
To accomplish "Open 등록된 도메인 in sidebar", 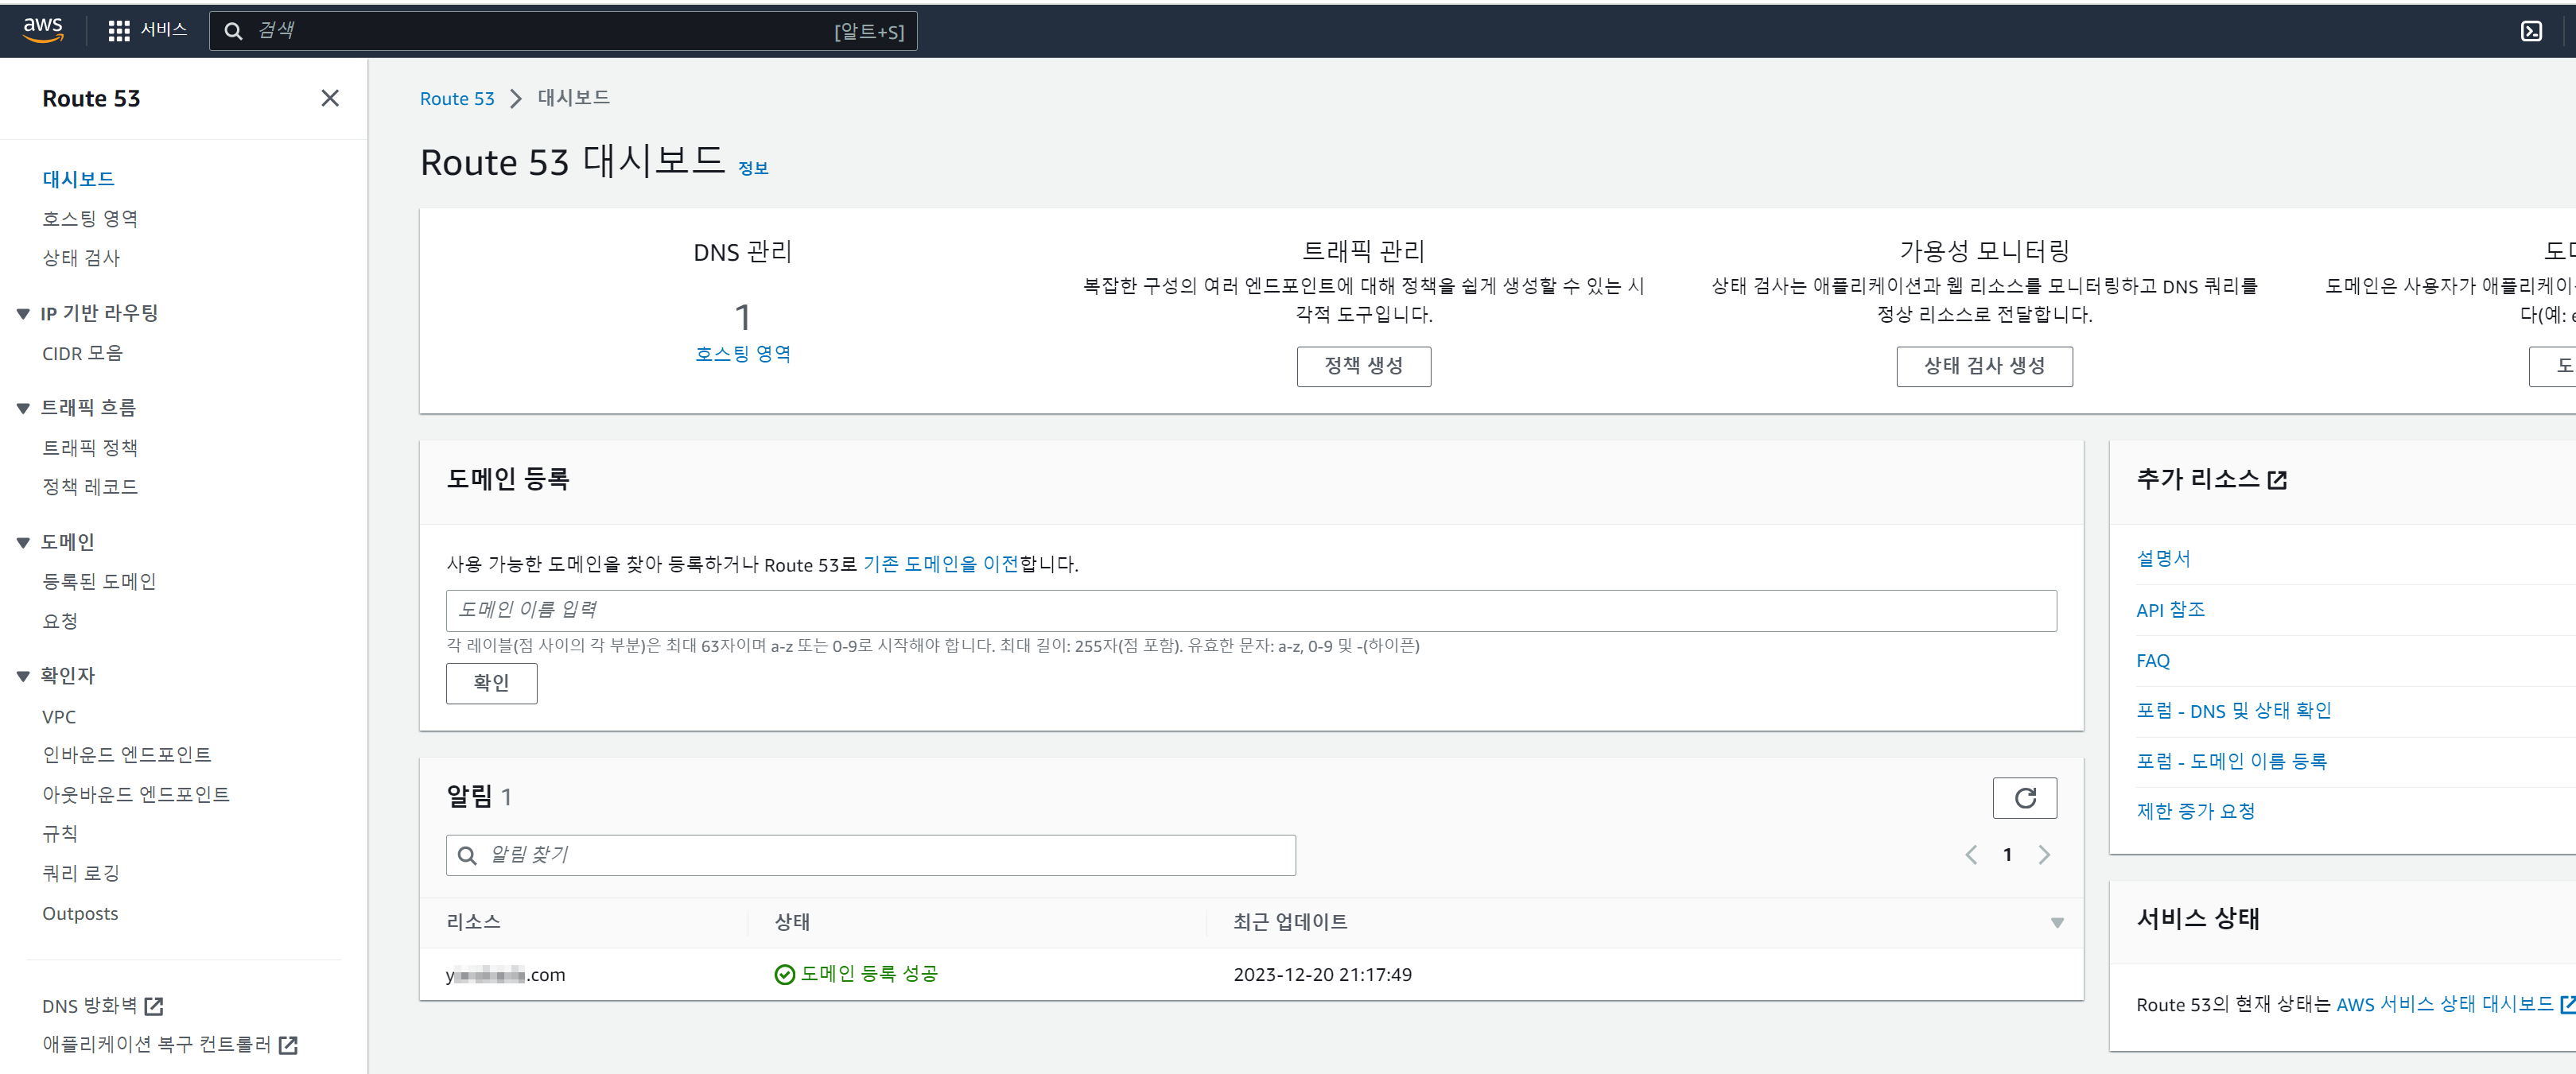I will tap(98, 581).
